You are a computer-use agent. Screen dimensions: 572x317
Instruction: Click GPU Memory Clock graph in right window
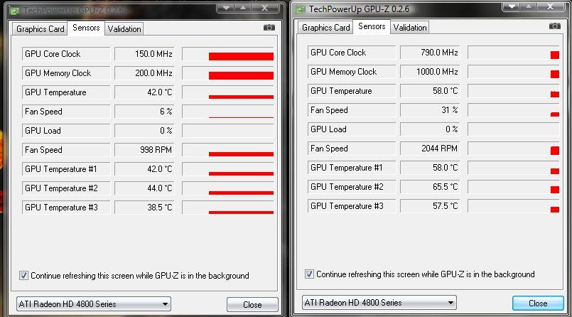[514, 72]
